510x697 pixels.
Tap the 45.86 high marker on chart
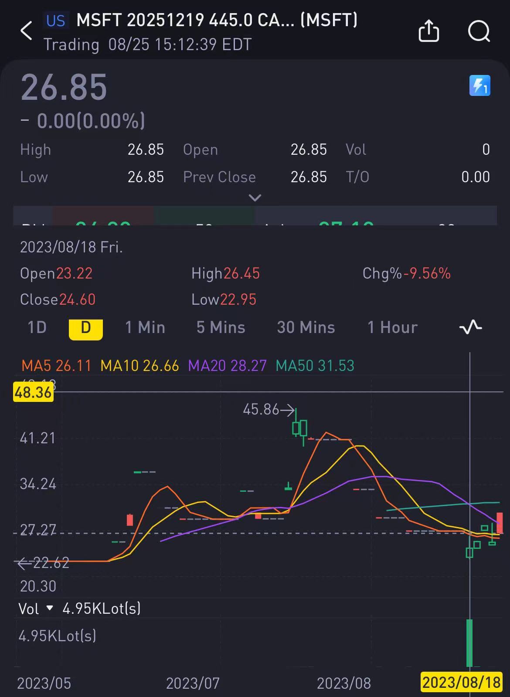(x=268, y=409)
